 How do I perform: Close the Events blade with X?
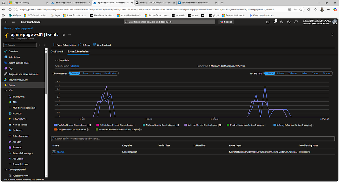[x=332, y=34]
